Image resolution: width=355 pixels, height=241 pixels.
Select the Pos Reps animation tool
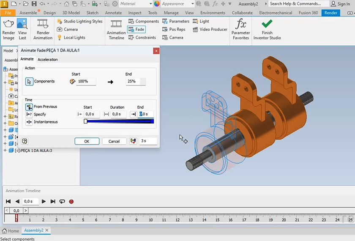point(174,30)
